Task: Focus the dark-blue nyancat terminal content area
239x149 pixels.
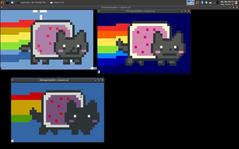Action: click(144, 43)
